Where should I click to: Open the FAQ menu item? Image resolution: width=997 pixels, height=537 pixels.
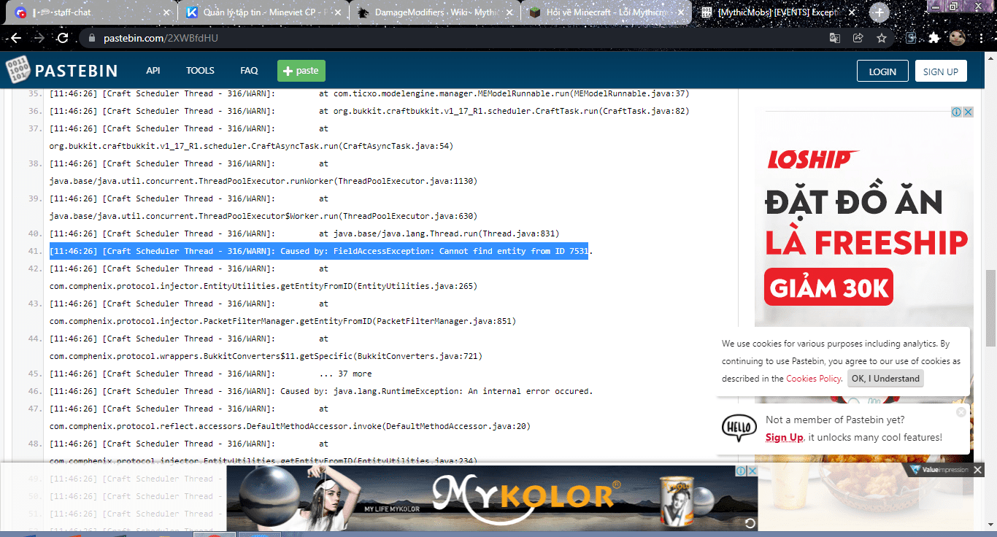click(x=249, y=71)
